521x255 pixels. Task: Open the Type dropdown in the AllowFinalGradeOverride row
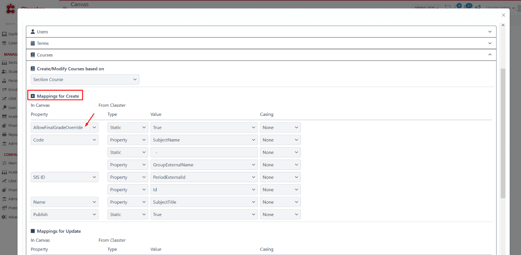click(x=128, y=127)
